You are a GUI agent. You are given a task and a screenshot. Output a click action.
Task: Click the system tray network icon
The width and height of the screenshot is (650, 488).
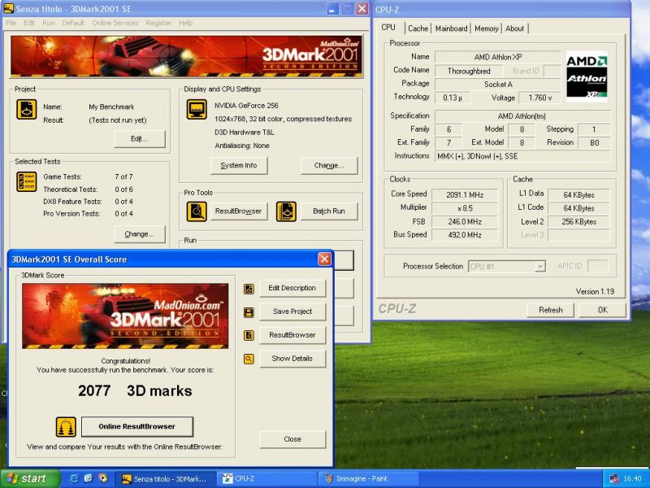(613, 479)
